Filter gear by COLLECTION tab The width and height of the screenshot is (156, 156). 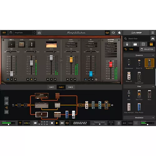click(147, 49)
